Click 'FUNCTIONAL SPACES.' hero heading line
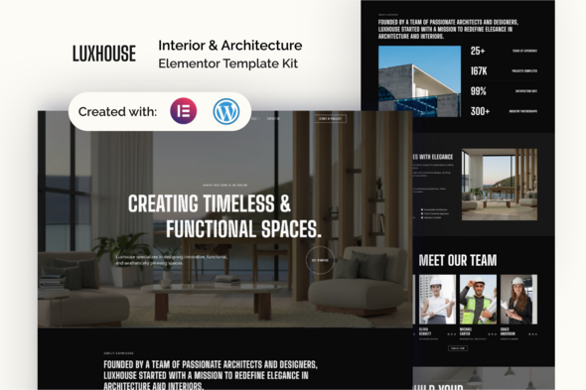Screen dimensions: 586x390 (x=243, y=228)
